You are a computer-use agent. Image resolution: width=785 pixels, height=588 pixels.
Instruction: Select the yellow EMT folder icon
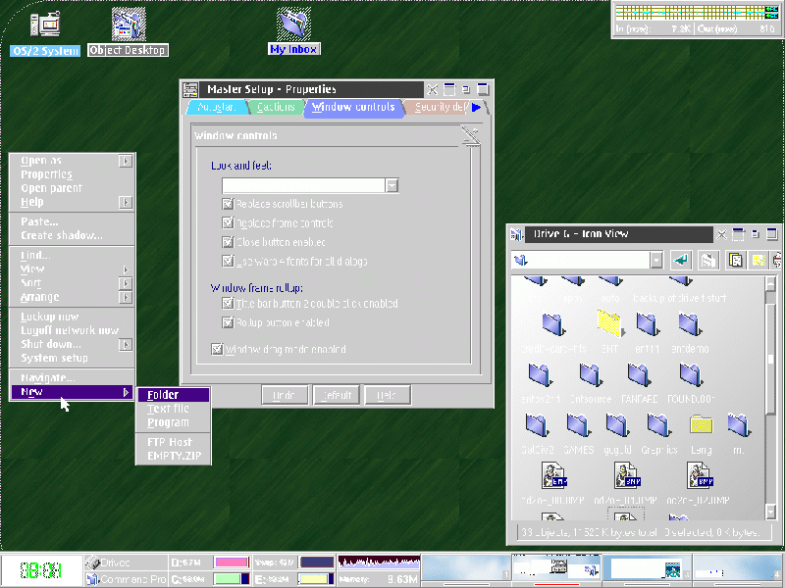609,323
